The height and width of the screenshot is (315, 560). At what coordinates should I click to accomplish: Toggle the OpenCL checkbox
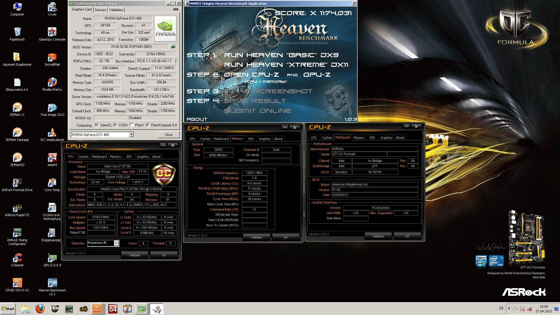(x=97, y=125)
